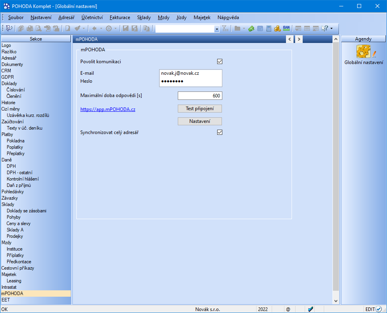Click the blue checkmark status bar icon
This screenshot has width=387, height=313.
pyautogui.click(x=311, y=309)
